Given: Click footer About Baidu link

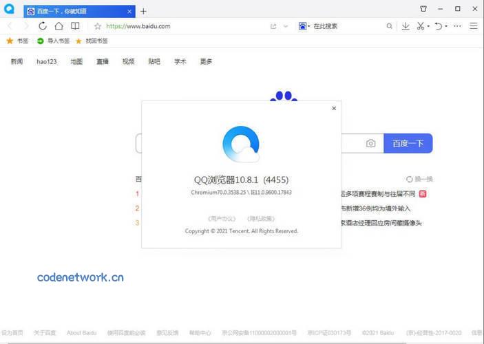Looking at the screenshot, I should 81,333.
